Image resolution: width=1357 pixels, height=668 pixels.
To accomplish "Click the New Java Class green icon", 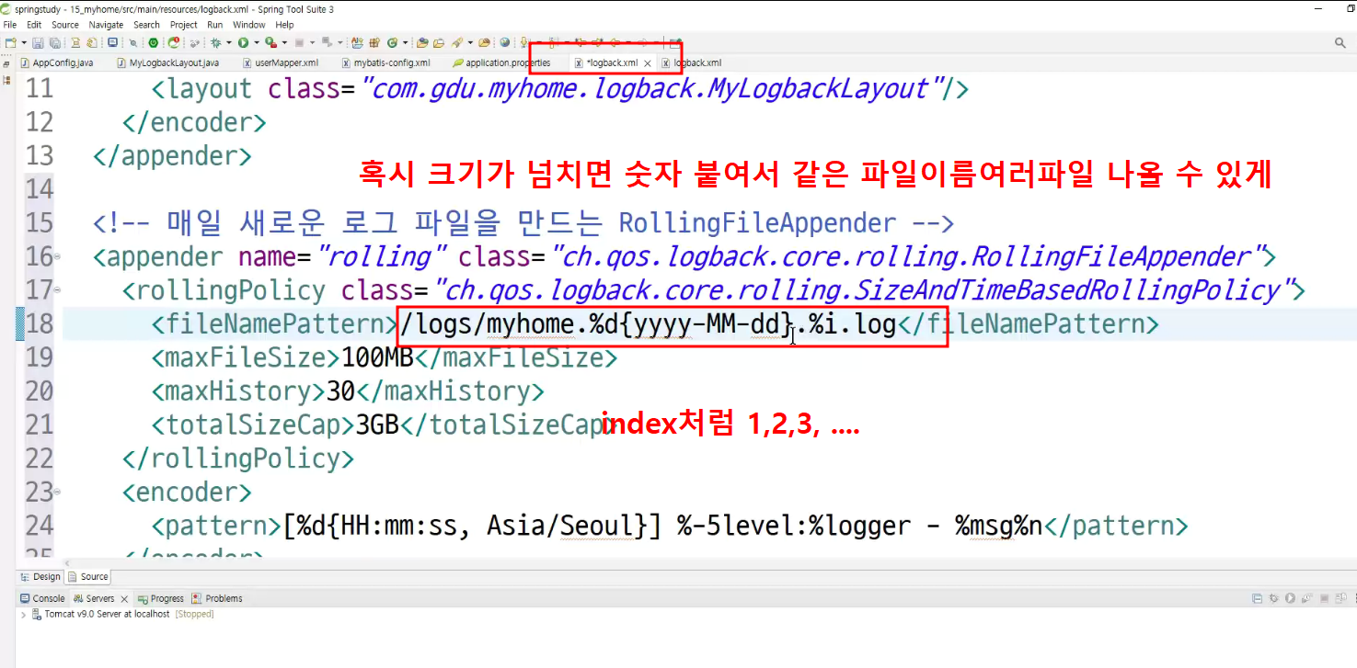I will [x=392, y=42].
